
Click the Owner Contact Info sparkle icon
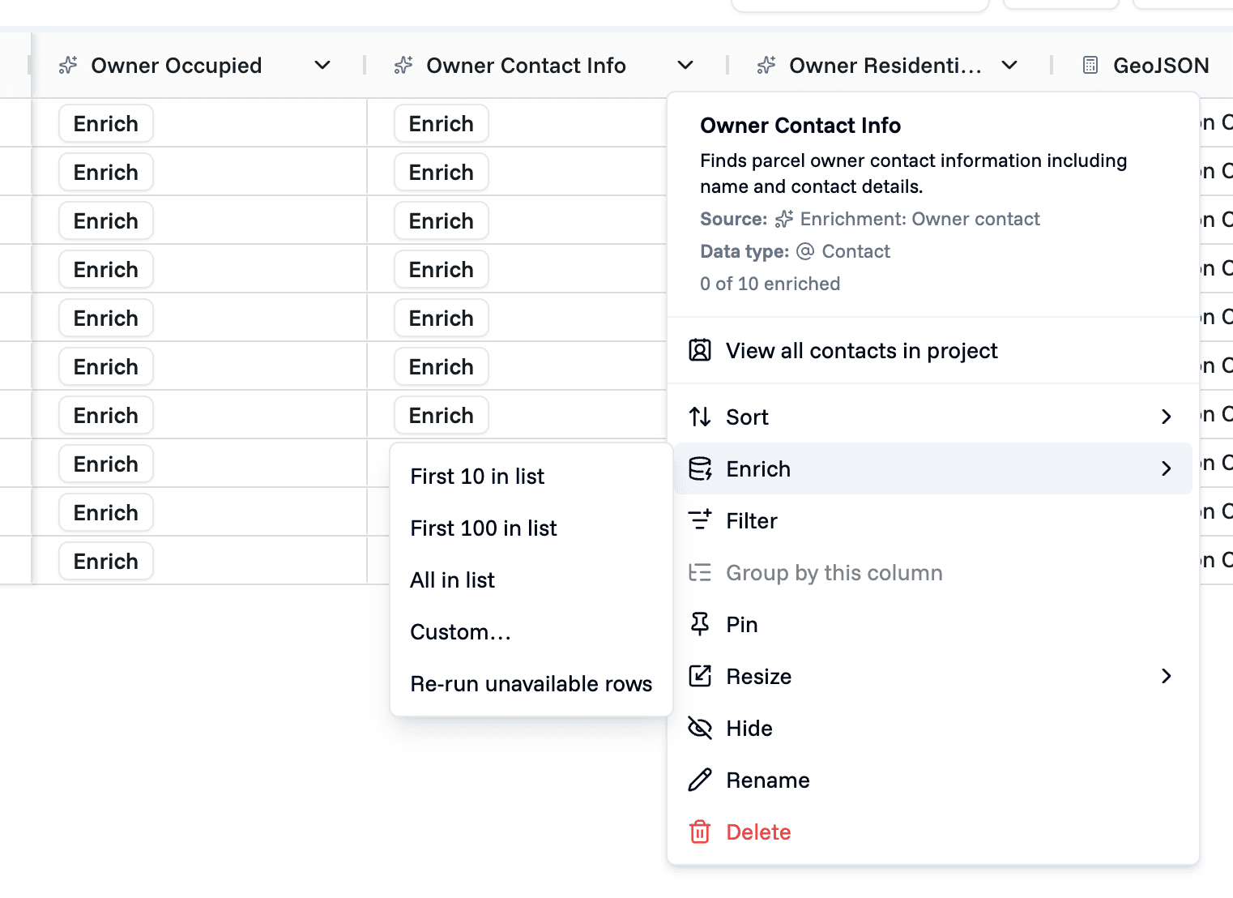coord(403,66)
